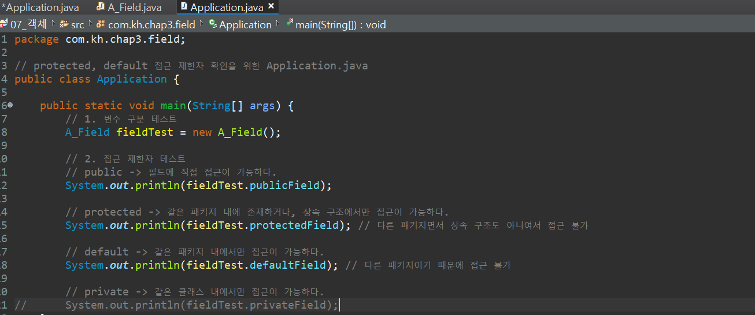The image size is (755, 315).
Task: Click the String type in main signature
Action: 212,106
